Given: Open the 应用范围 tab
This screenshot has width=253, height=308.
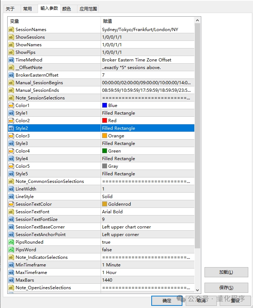Looking at the screenshot, I should pyautogui.click(x=88, y=9).
